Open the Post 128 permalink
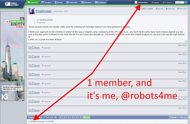 (182, 9)
